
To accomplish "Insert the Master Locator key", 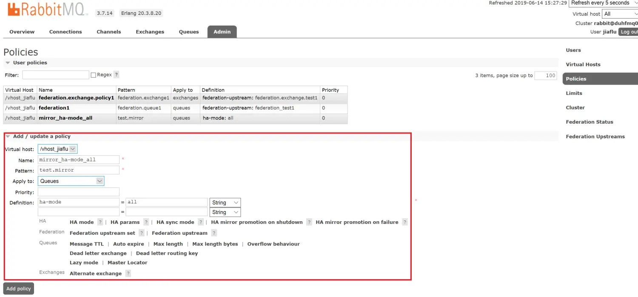I will [128, 263].
